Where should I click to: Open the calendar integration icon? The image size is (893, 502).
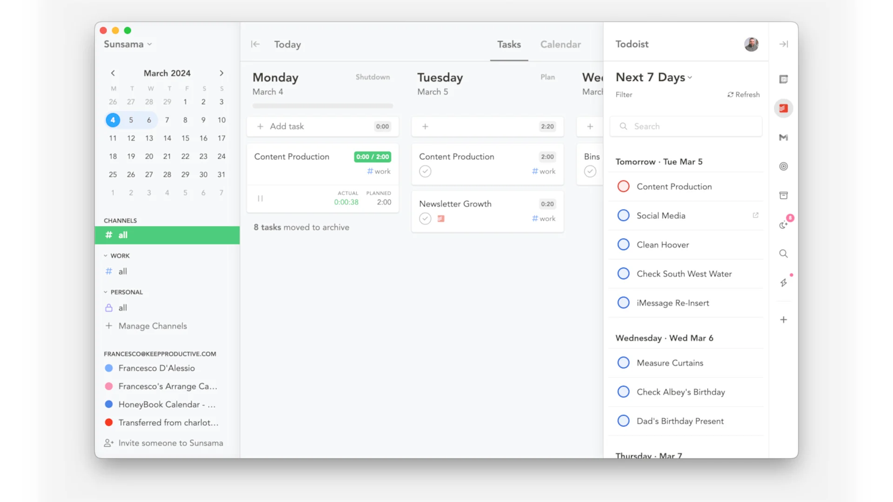point(784,79)
